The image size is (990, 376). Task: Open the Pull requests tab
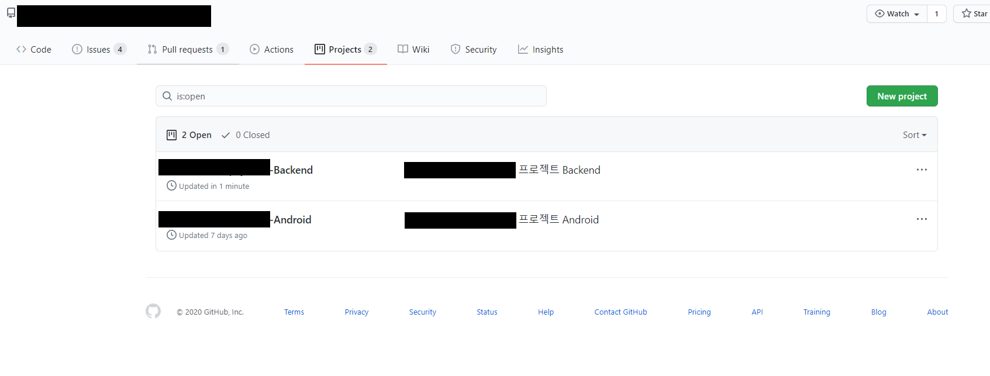(x=188, y=50)
